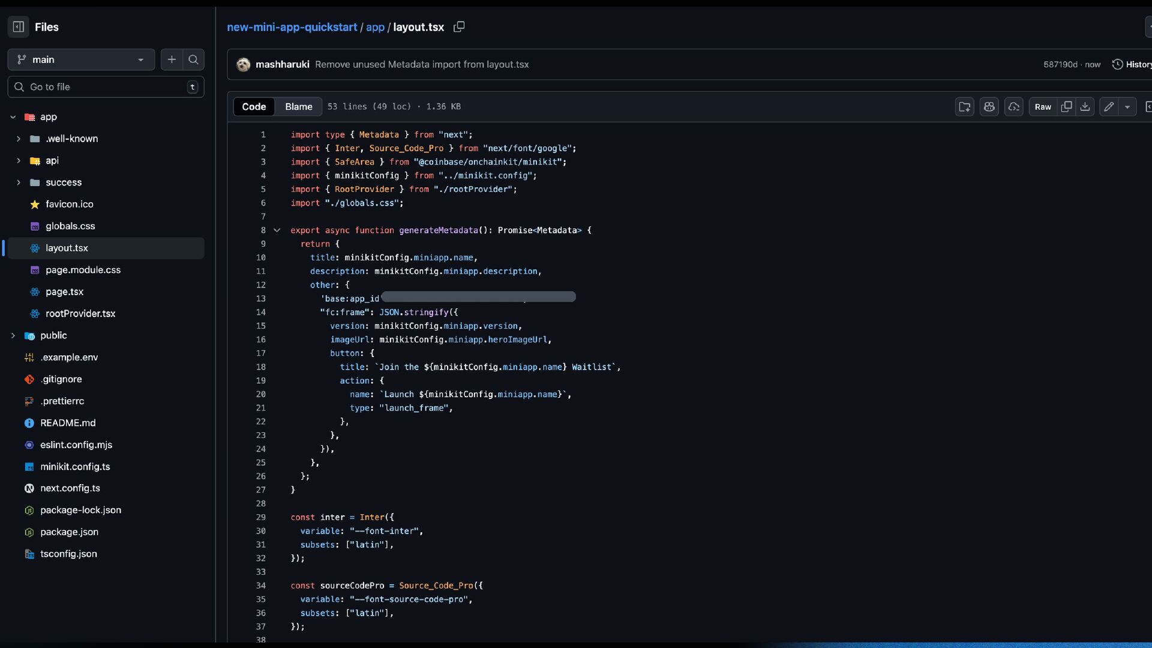Open more edit options dropdown arrow

pyautogui.click(x=1127, y=107)
